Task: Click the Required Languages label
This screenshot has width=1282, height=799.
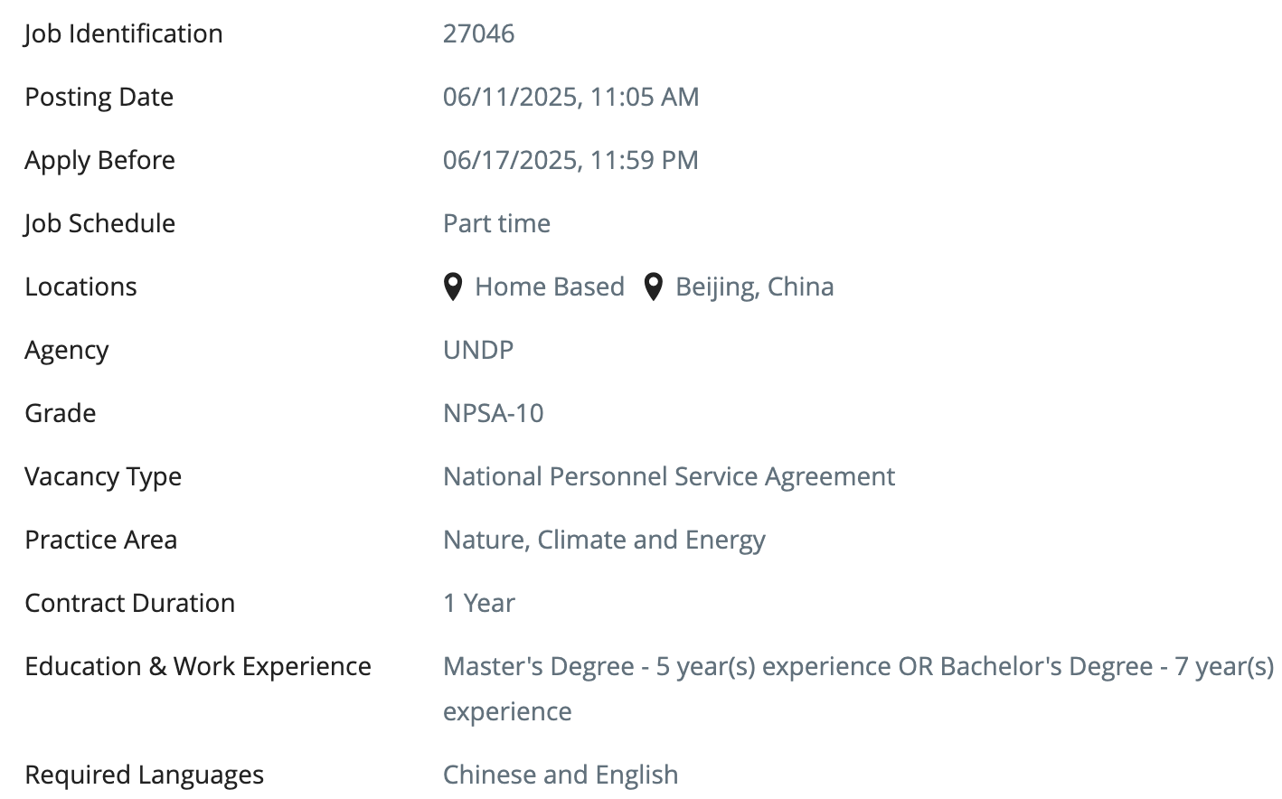Action: (145, 775)
